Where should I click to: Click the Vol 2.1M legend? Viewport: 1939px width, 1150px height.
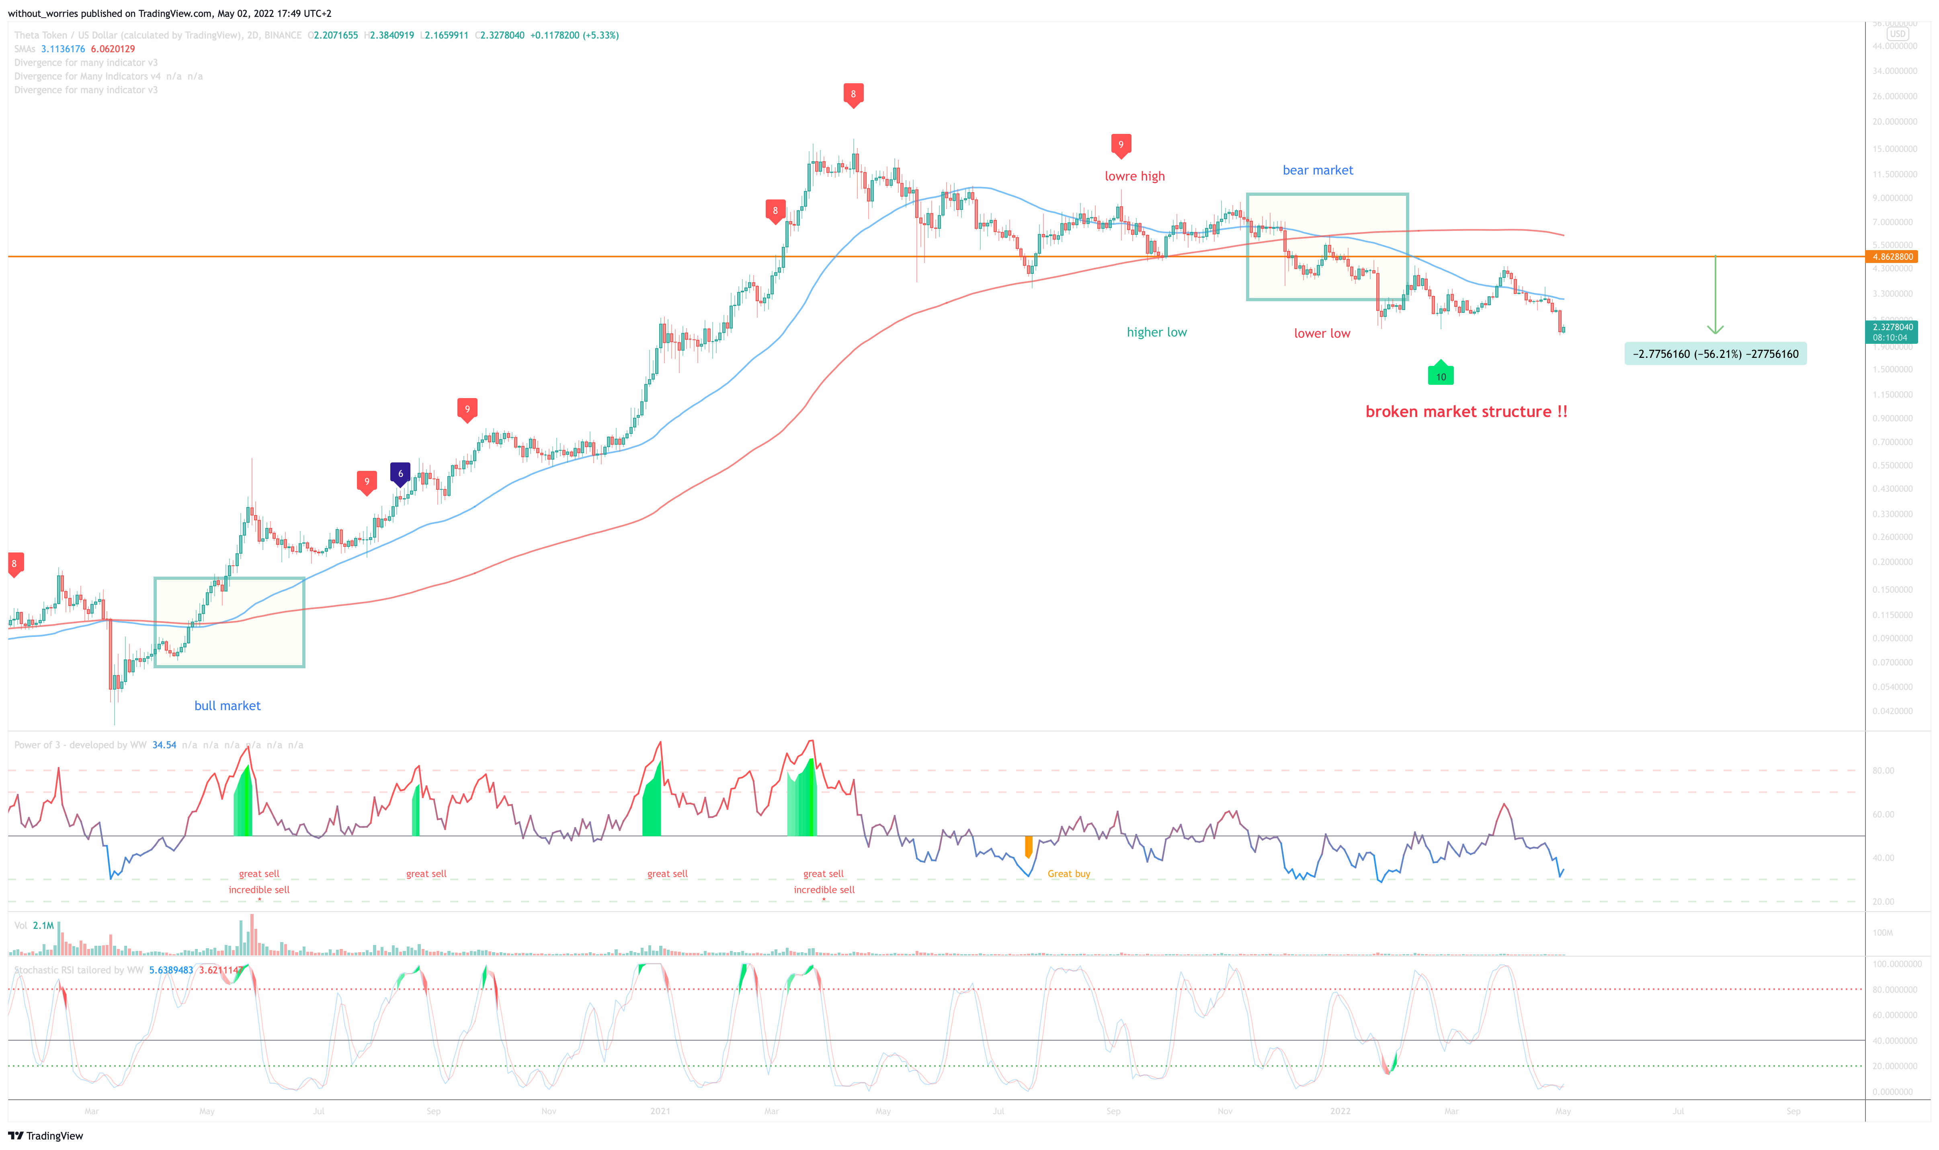(34, 926)
